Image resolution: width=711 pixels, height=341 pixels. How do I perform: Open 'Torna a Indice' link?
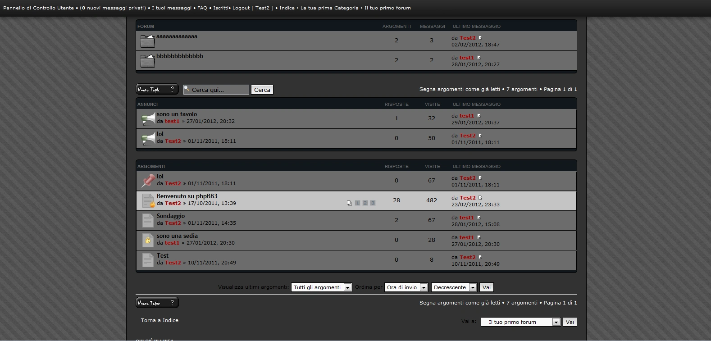point(160,320)
